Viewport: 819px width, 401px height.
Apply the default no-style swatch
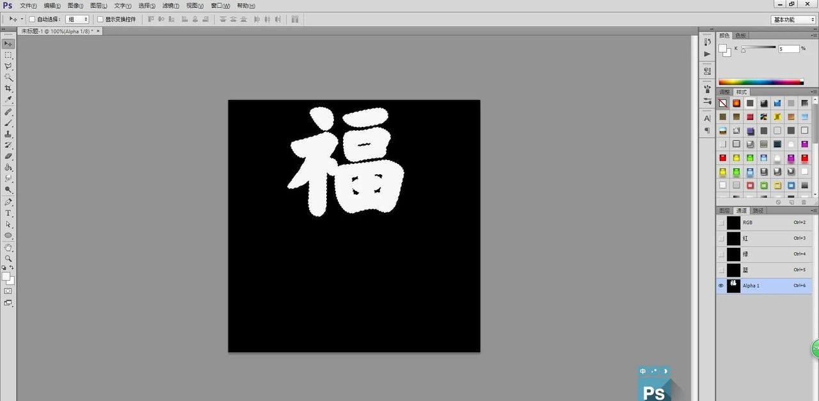[722, 103]
